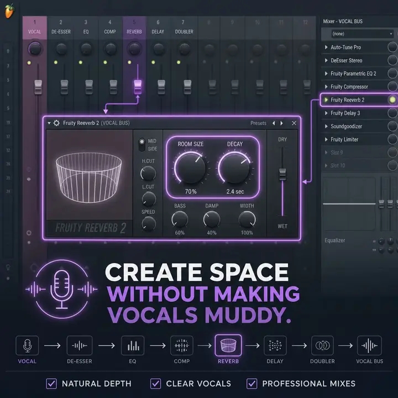Click the Doubler overlapping circles icon

[322, 345]
